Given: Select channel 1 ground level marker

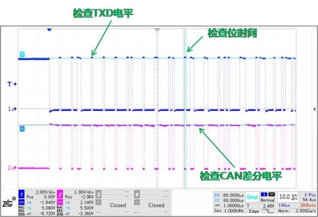Looking at the screenshot, I should 12,109.
